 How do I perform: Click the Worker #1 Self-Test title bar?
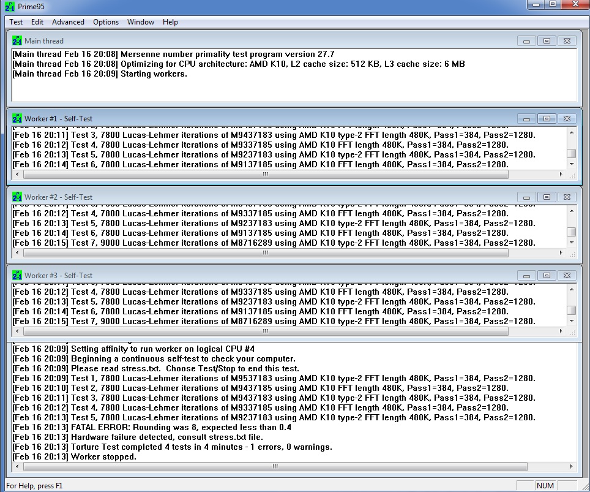(245, 119)
